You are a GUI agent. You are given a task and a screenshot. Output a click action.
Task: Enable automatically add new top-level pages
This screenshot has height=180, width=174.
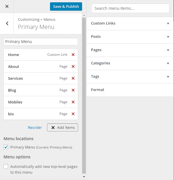pos(6,166)
